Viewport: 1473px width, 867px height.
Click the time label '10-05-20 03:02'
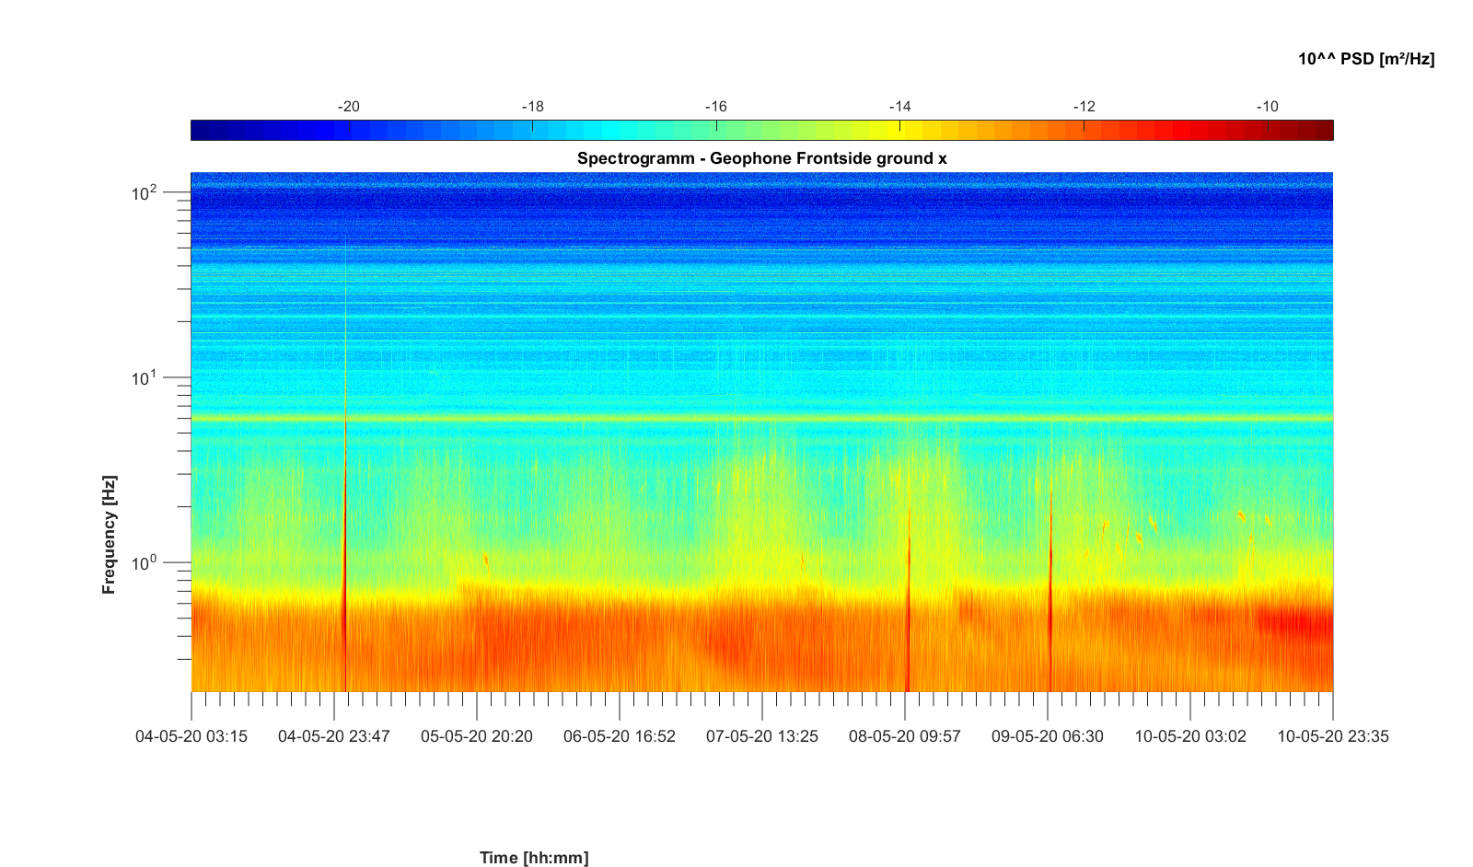point(1190,736)
